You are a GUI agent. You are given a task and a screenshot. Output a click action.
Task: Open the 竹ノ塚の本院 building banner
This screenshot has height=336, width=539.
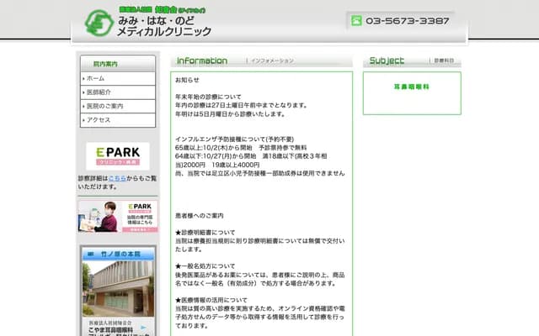point(118,291)
